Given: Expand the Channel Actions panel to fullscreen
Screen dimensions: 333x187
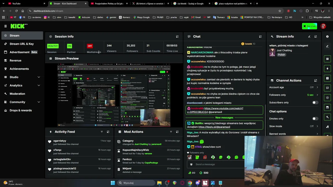Looking at the screenshot, I should [x=316, y=81].
